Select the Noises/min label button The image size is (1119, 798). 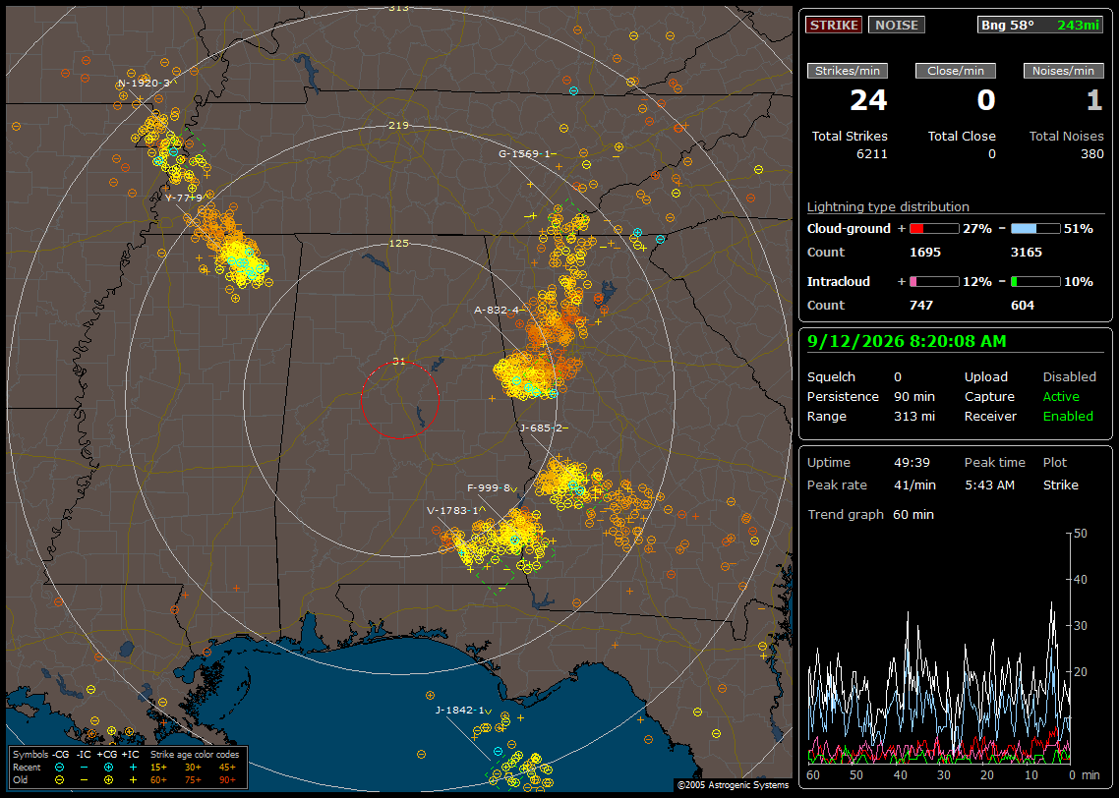coord(1063,71)
